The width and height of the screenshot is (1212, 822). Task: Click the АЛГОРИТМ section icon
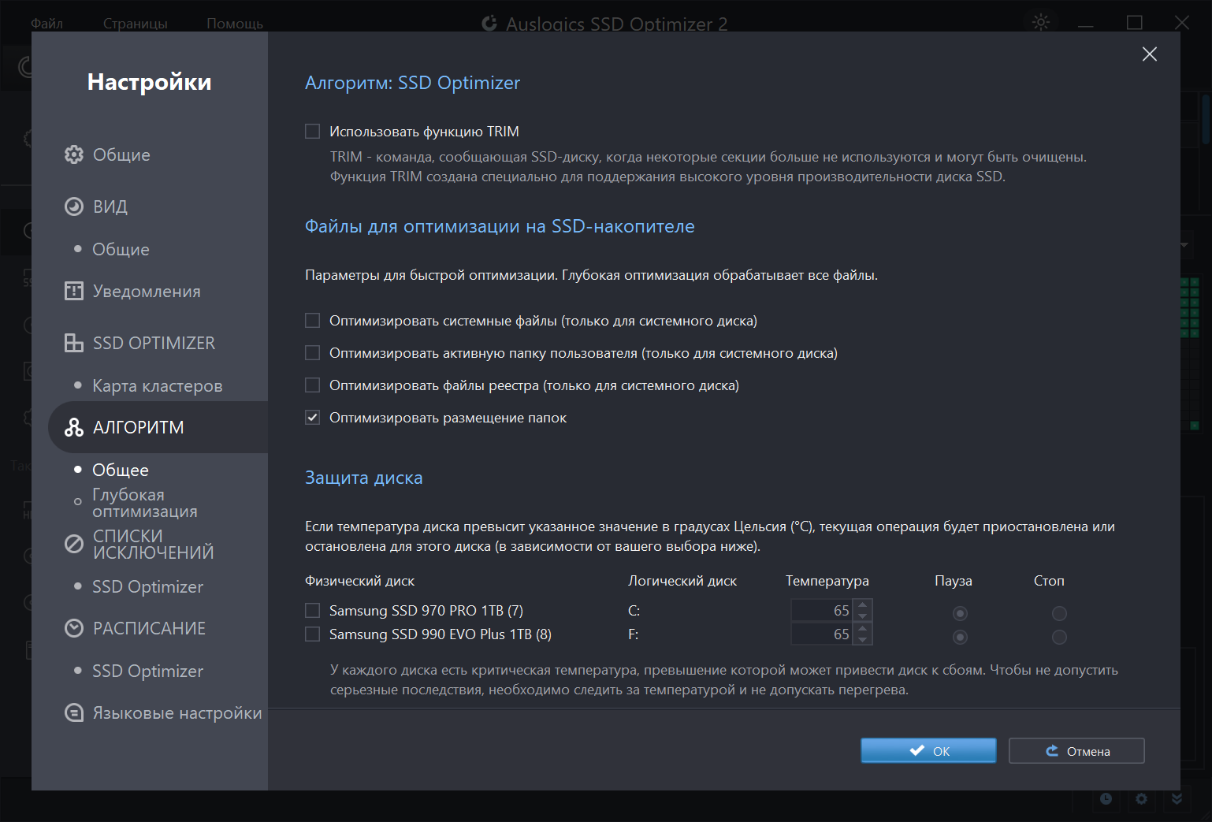click(x=73, y=427)
